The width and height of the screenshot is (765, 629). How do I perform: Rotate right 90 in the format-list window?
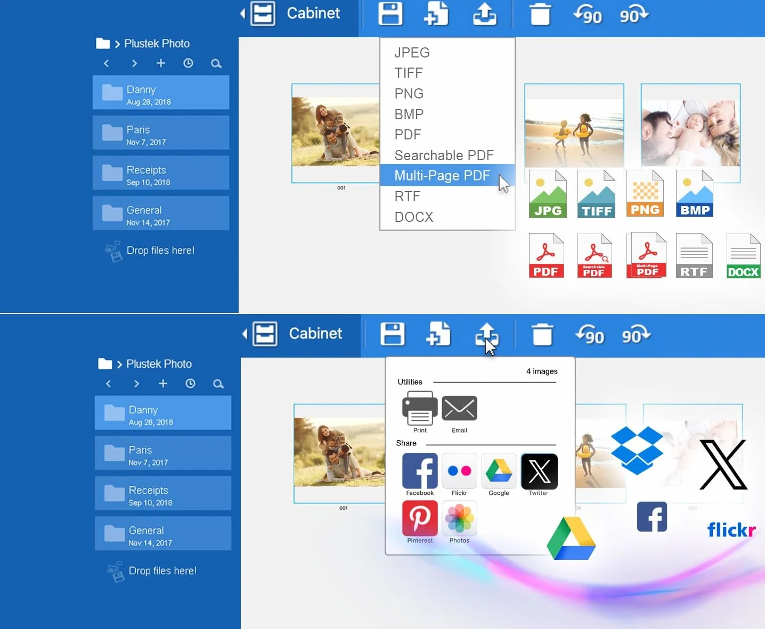click(x=633, y=14)
